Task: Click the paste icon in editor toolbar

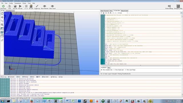Action: pyautogui.click(x=111, y=13)
